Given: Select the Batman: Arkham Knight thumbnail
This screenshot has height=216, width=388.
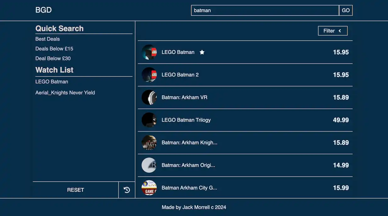Looking at the screenshot, I should coord(149,143).
